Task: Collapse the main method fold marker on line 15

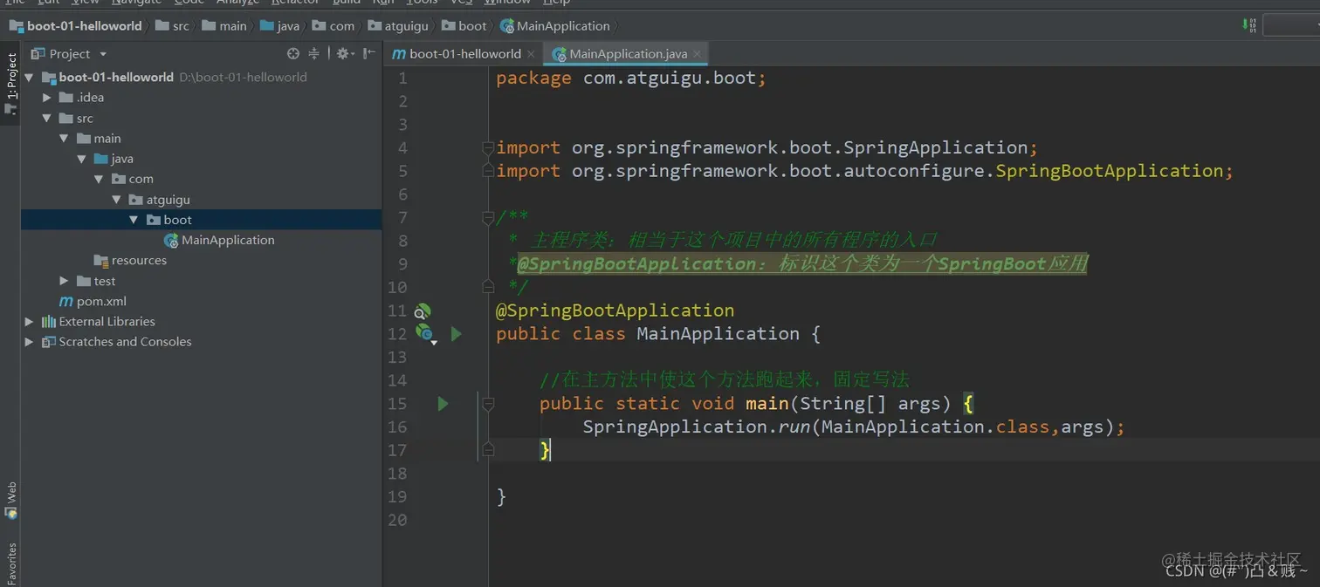Action: (x=488, y=404)
